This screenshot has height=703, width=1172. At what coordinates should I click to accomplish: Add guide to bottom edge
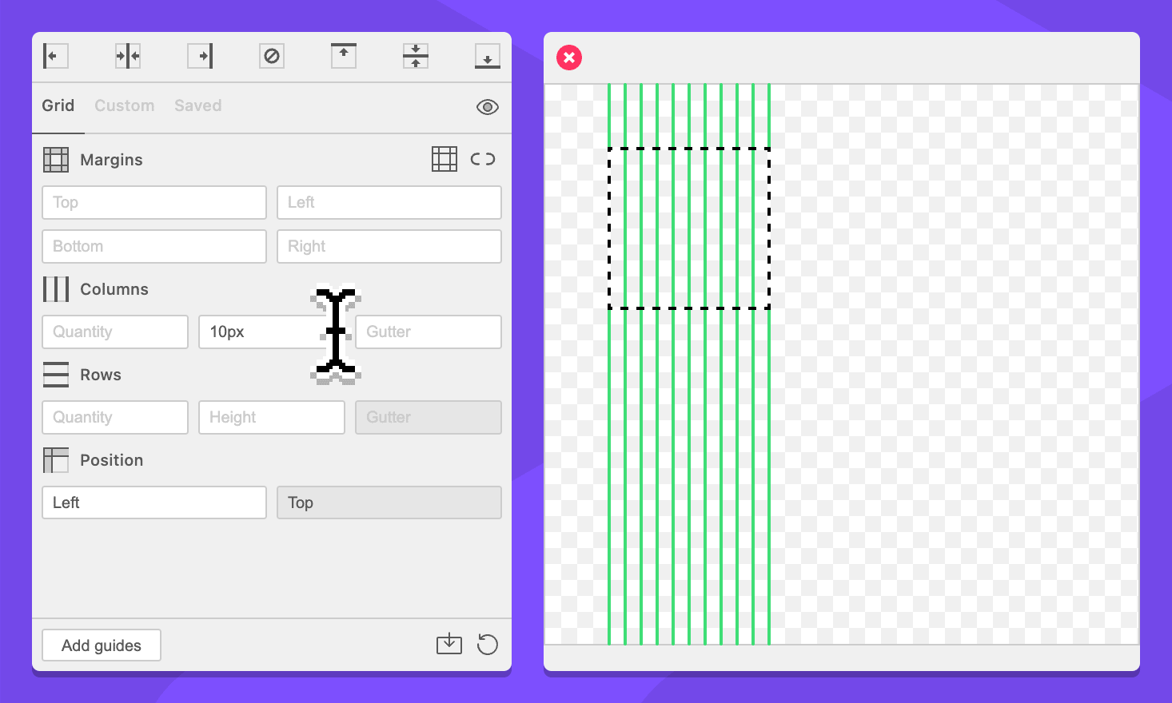(487, 56)
